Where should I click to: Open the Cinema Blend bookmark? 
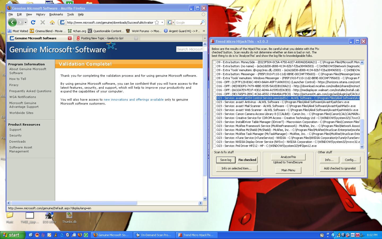(x=47, y=31)
